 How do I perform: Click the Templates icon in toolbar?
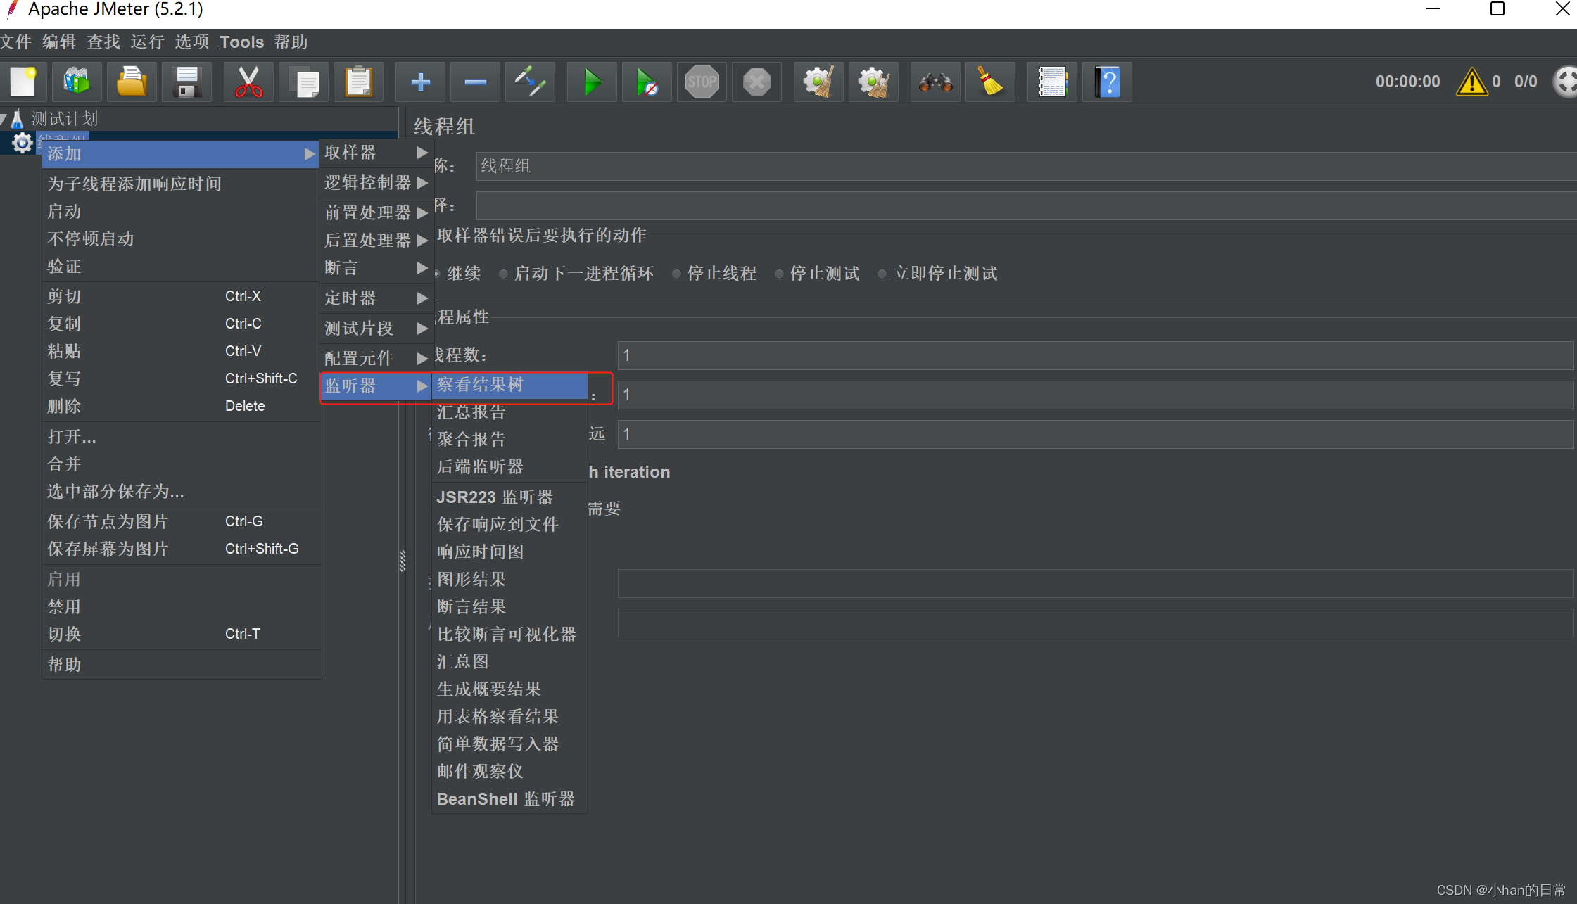click(x=77, y=82)
